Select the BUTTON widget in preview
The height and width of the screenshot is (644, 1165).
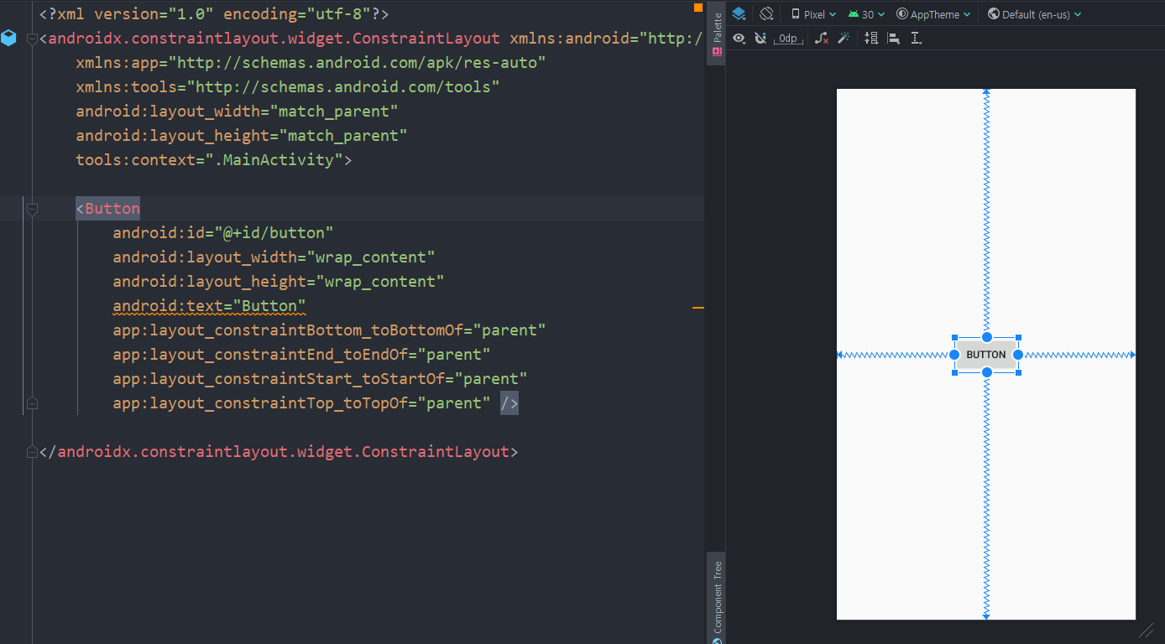986,355
